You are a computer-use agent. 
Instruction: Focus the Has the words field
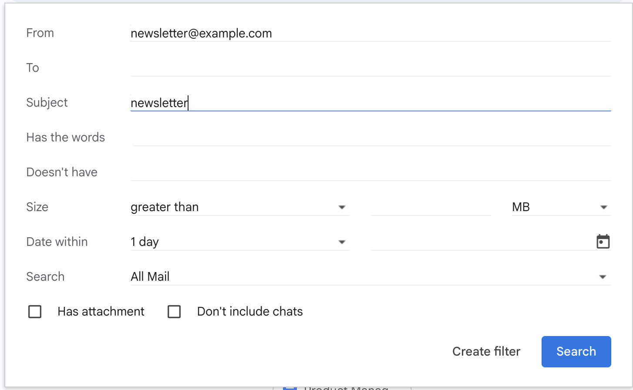tap(305, 137)
